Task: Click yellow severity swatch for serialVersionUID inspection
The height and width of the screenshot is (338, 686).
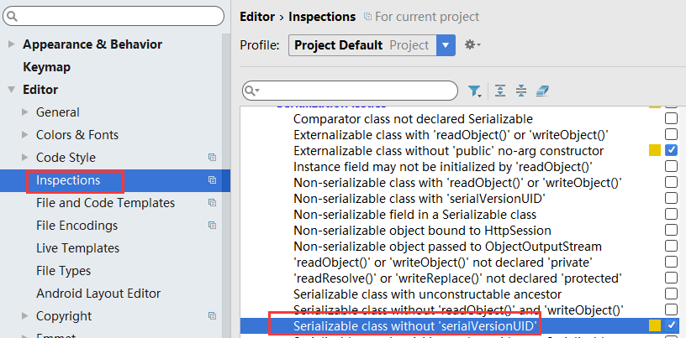Action: pyautogui.click(x=654, y=325)
